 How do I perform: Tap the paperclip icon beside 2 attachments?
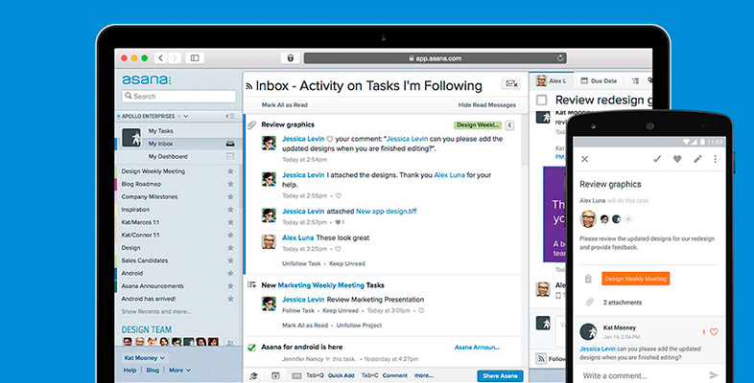[x=589, y=303]
